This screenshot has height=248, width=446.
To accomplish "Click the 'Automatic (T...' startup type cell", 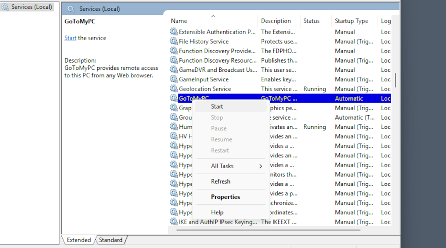I will (x=355, y=118).
